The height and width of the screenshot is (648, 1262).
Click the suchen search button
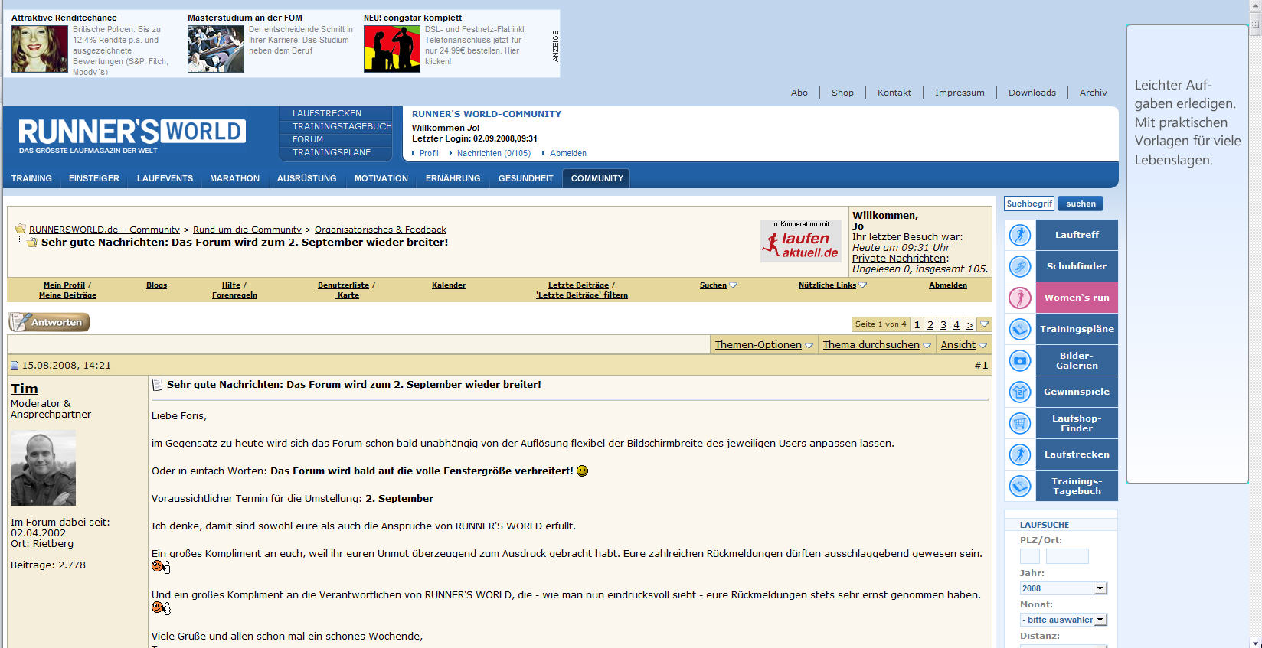[x=1080, y=204]
